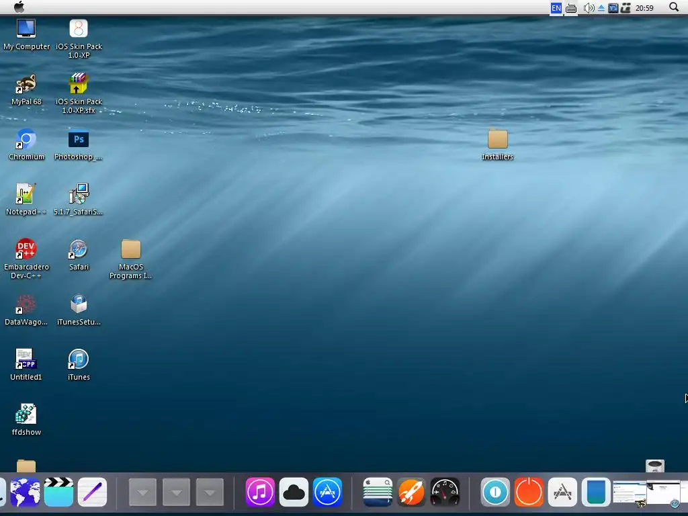Select Embarcadero Dev-C++ shortcut
Viewport: 688px width, 516px height.
[x=26, y=259]
